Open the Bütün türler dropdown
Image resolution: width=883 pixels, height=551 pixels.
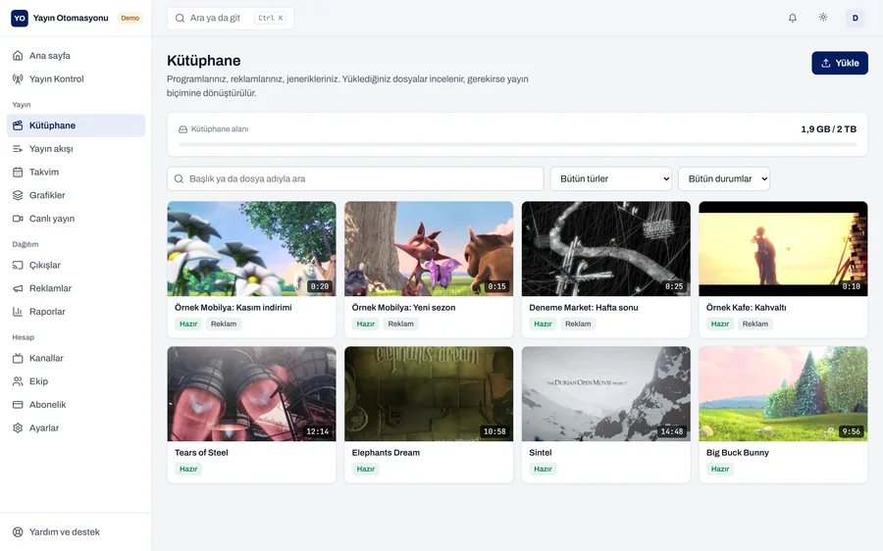click(611, 178)
